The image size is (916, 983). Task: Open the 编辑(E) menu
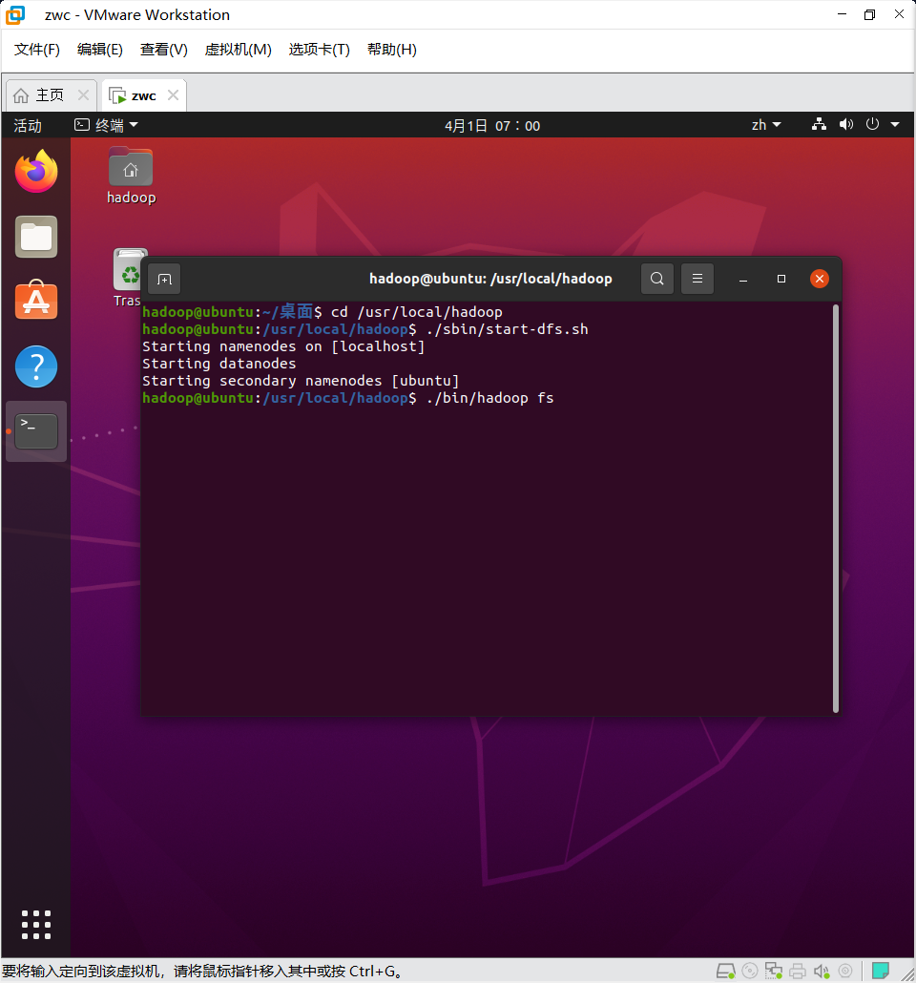tap(99, 50)
